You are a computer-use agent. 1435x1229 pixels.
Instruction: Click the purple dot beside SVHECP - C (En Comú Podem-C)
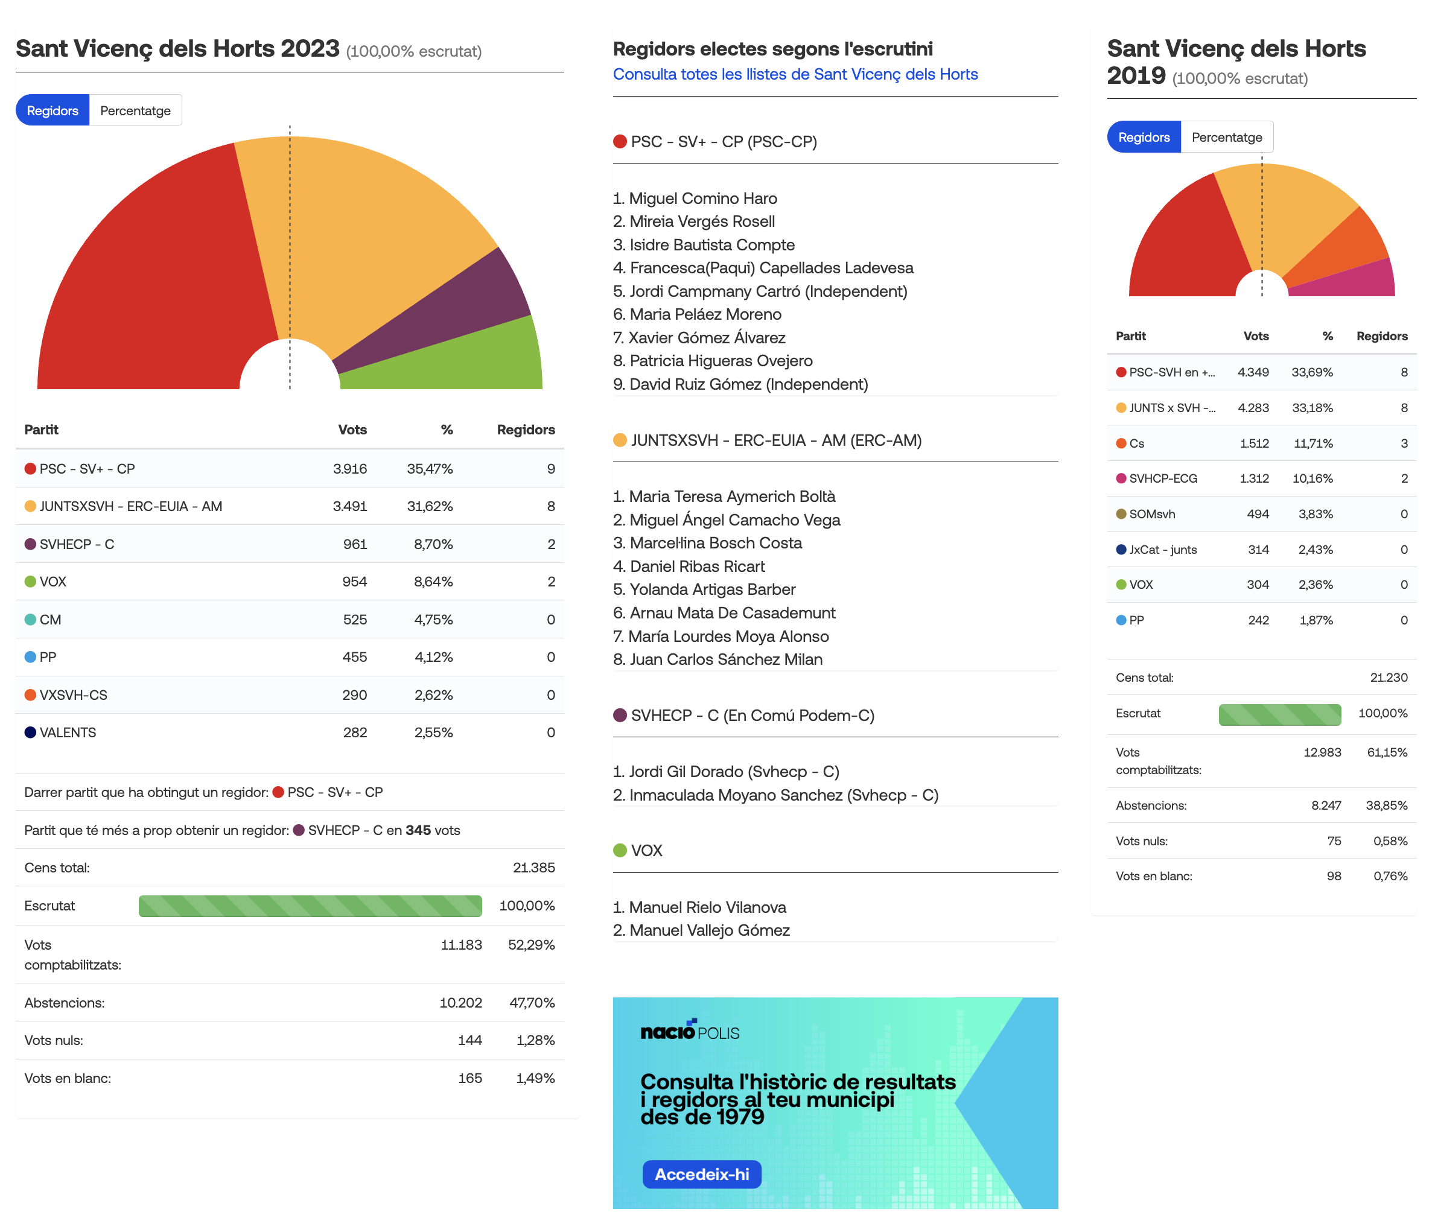[x=620, y=715]
